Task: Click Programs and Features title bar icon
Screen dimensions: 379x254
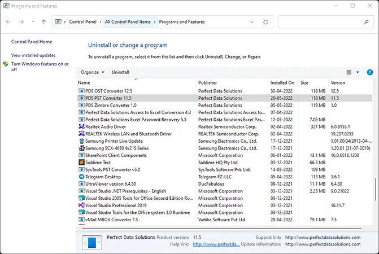Action: coord(6,6)
